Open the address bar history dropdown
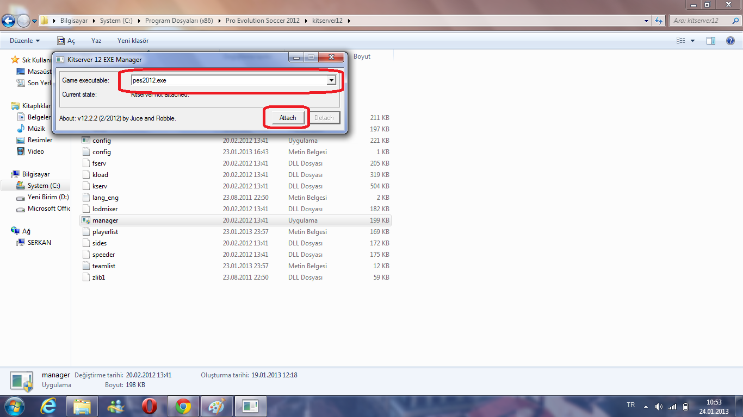 646,21
